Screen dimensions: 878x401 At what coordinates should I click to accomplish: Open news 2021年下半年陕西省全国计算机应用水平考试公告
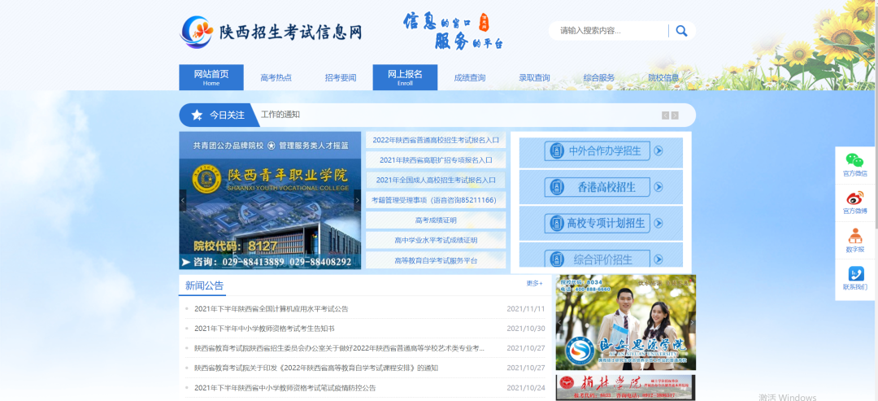(x=271, y=308)
